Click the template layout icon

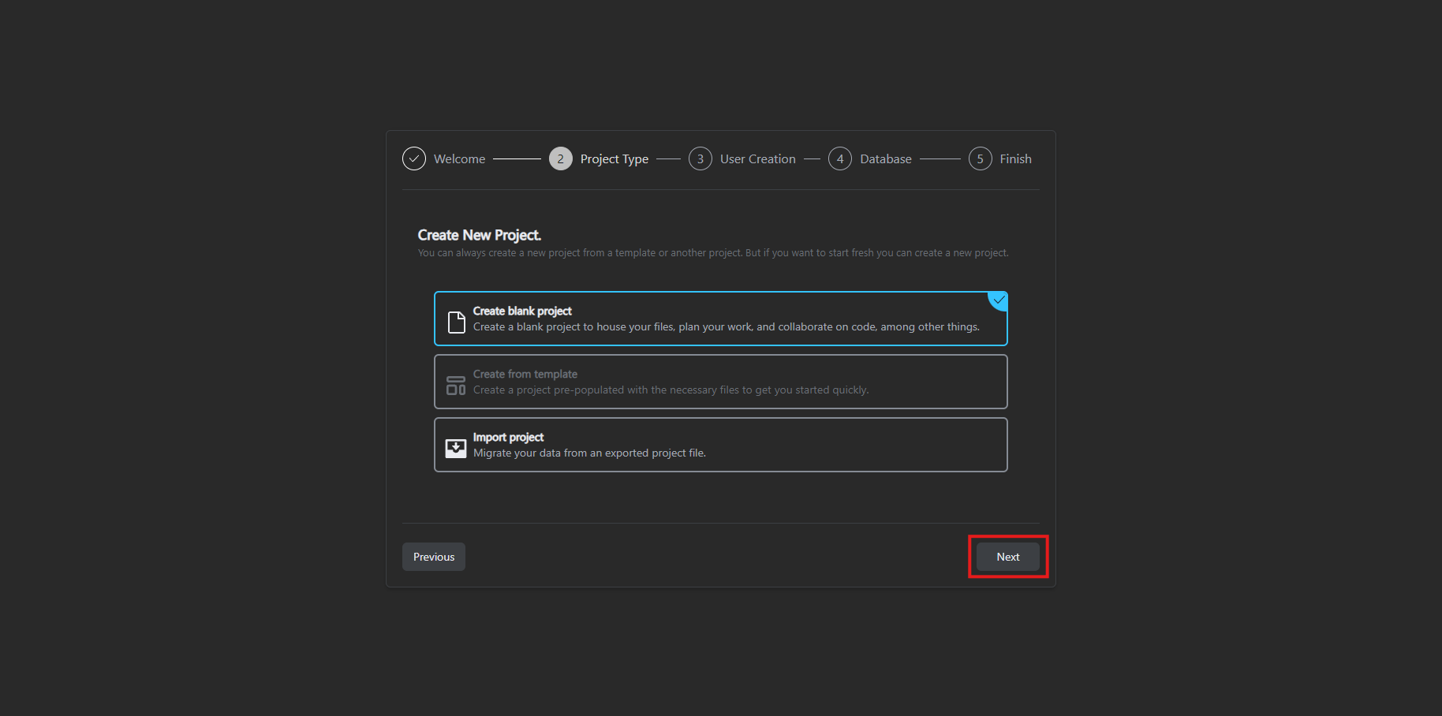(456, 386)
